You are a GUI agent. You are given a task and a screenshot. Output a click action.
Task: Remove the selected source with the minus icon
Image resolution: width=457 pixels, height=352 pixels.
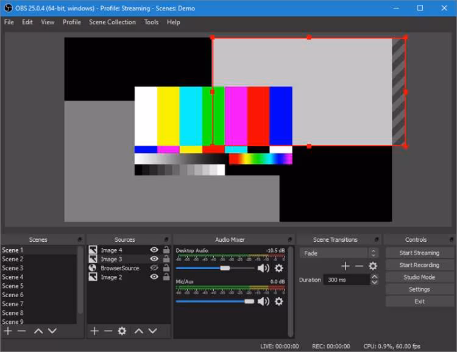(x=108, y=331)
